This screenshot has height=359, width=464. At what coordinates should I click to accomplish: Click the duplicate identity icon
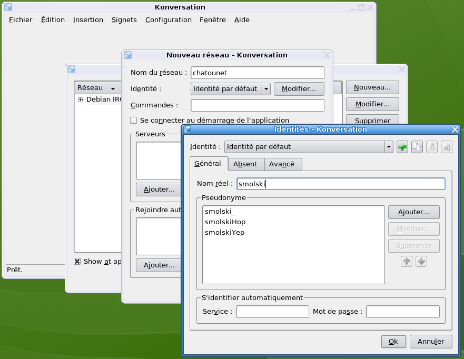pyautogui.click(x=417, y=147)
